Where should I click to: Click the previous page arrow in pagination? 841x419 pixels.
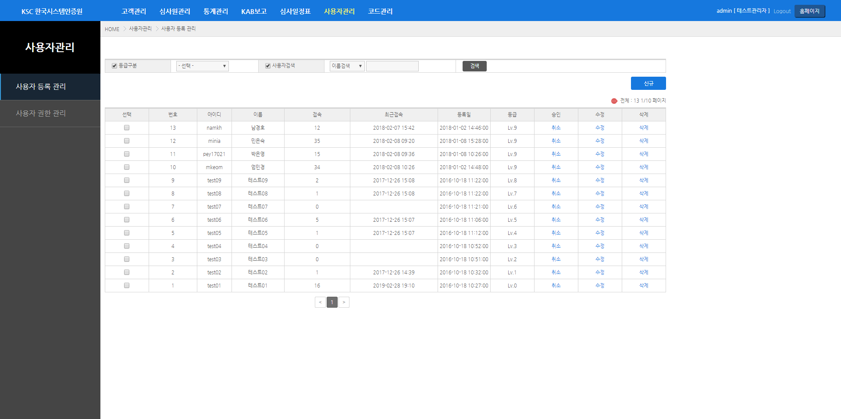tap(320, 302)
